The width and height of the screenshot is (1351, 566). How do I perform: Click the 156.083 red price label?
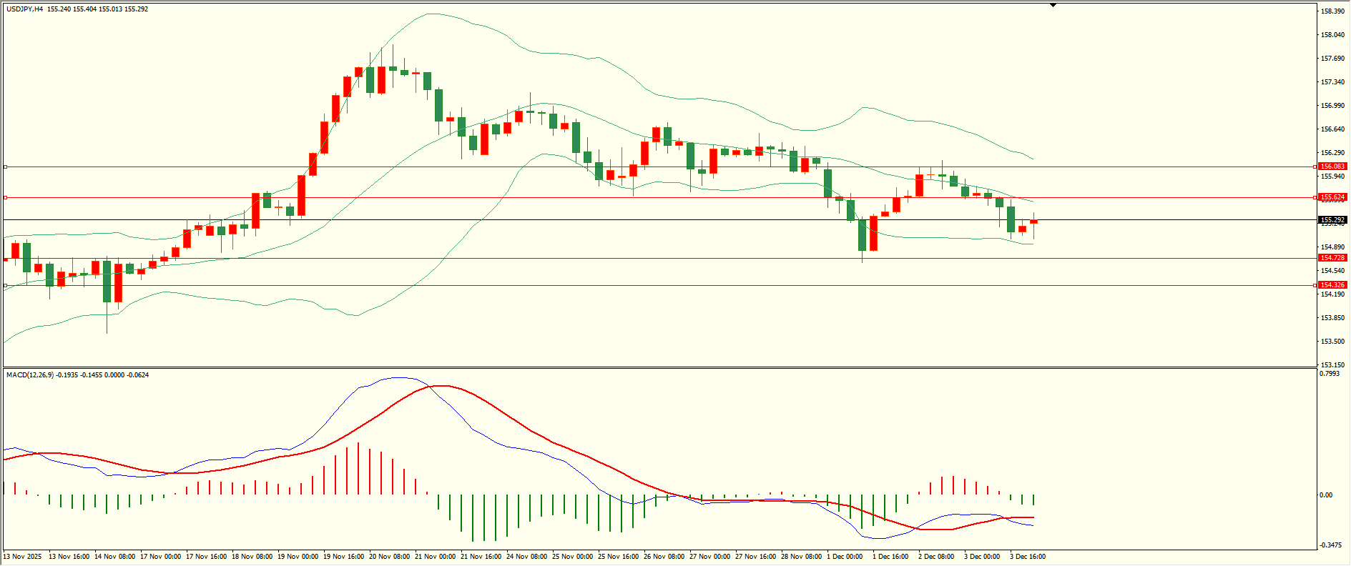click(1332, 167)
